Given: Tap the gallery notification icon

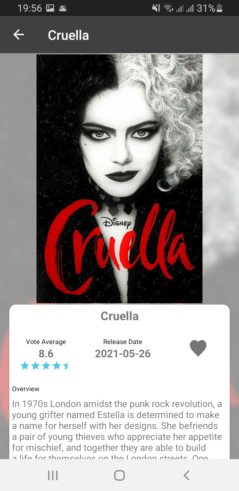Looking at the screenshot, I should (x=50, y=8).
